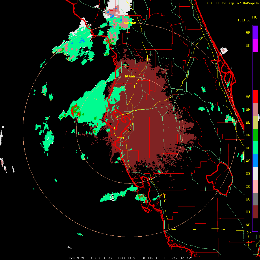Screen dimensions: 260x260
Task: Click the UK magenta legend swatch
Action: point(255,45)
